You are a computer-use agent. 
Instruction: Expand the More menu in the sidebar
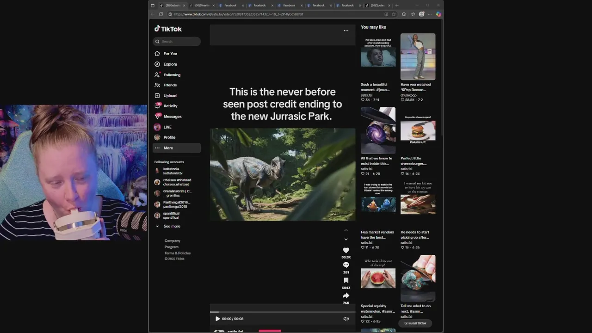[x=177, y=148]
